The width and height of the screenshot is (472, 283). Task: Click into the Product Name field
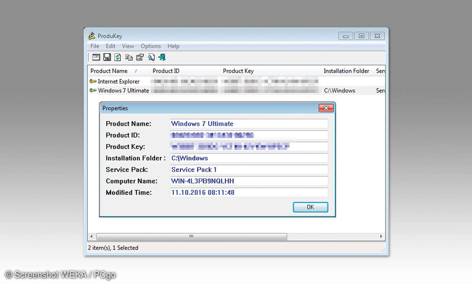[x=249, y=123]
